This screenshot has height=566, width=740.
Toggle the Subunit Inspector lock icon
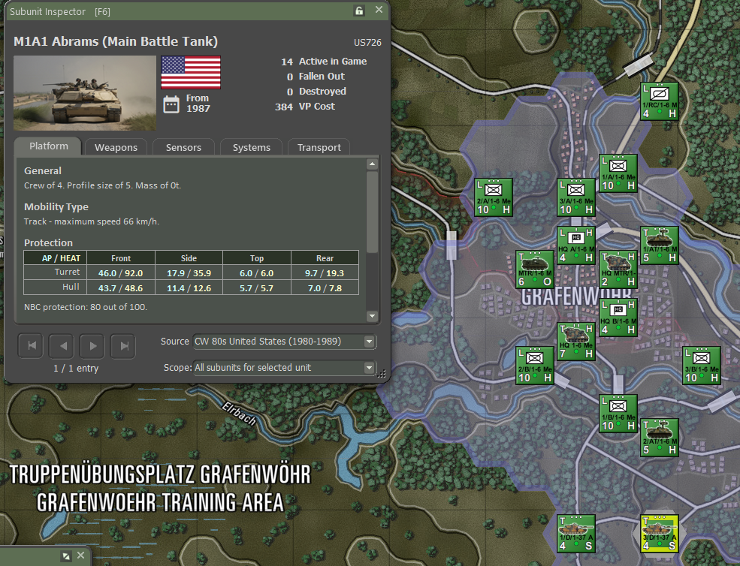(x=359, y=11)
